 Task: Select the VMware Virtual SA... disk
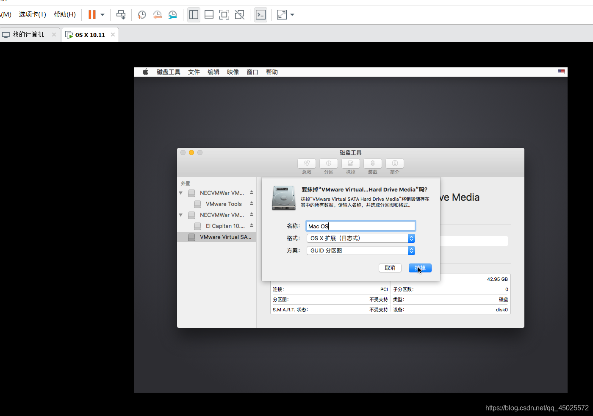coord(216,237)
